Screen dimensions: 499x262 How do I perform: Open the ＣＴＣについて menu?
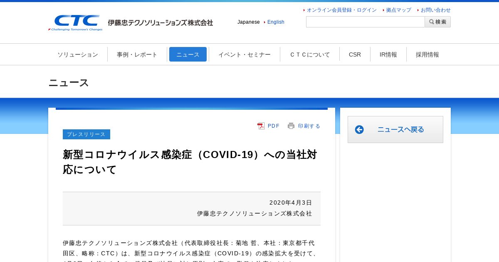tap(310, 54)
